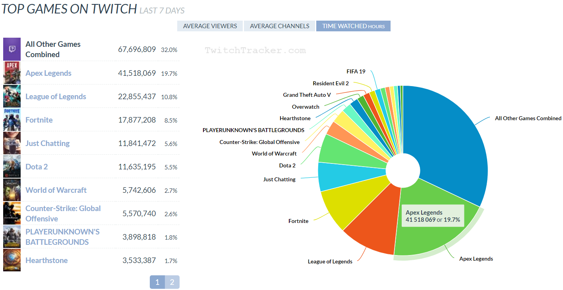Open the Dota 2 cover thumbnail

pos(12,167)
